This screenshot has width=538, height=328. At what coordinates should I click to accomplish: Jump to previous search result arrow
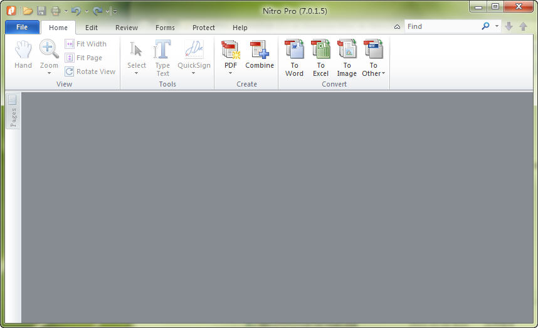(x=523, y=26)
